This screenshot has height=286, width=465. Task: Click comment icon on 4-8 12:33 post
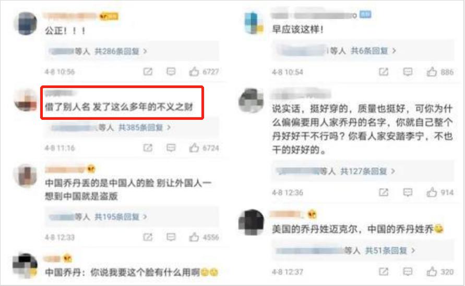[171, 237]
